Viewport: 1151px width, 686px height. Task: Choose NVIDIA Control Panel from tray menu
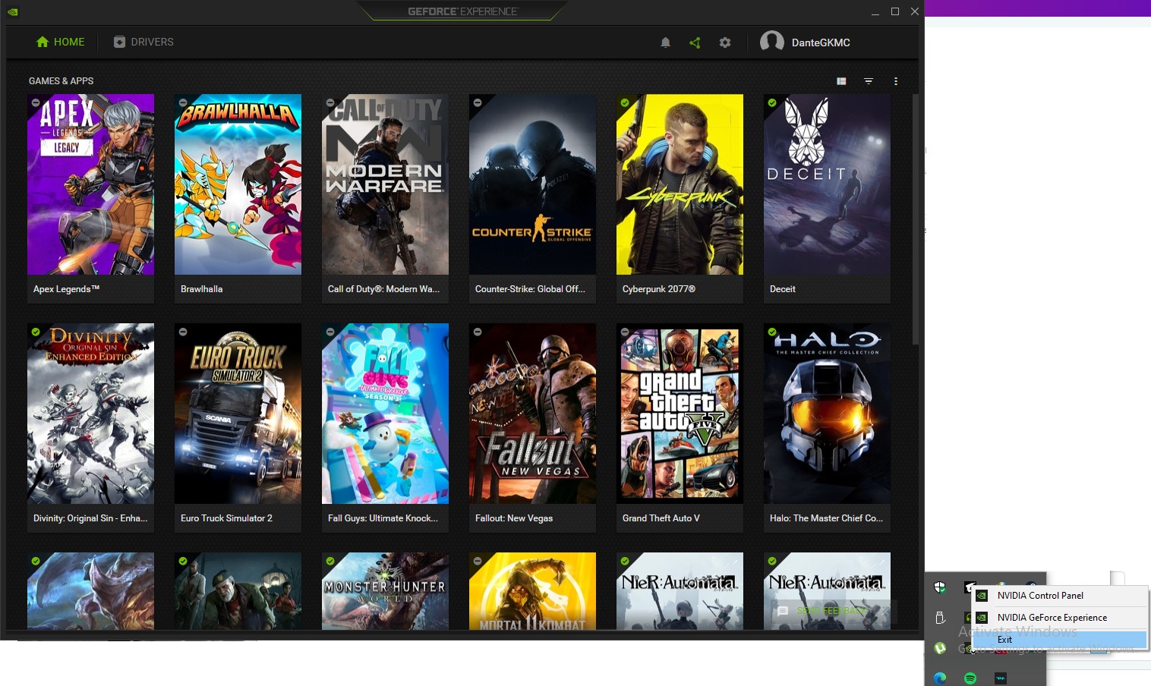point(1059,596)
